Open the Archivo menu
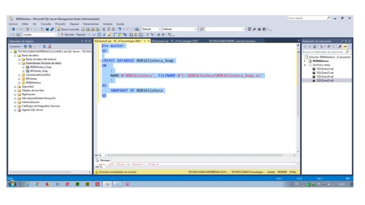 click(13, 24)
